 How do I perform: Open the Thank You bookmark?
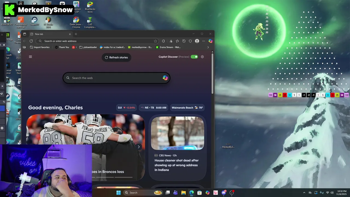(62, 47)
